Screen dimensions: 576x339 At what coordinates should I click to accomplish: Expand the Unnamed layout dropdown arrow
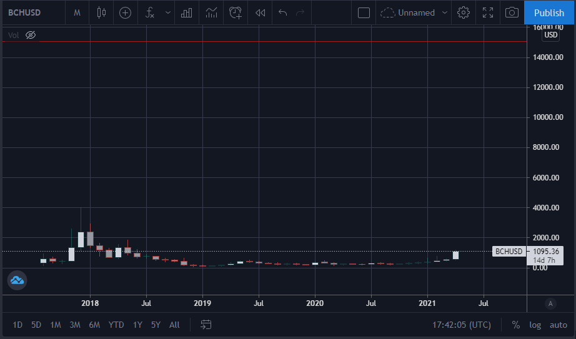click(444, 13)
